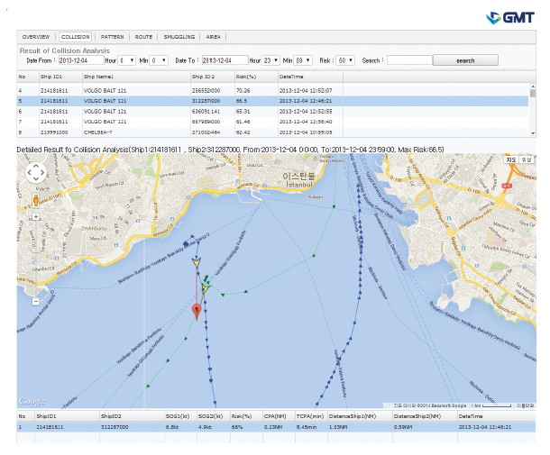Click the yellow ship arrow marker

coord(196,262)
